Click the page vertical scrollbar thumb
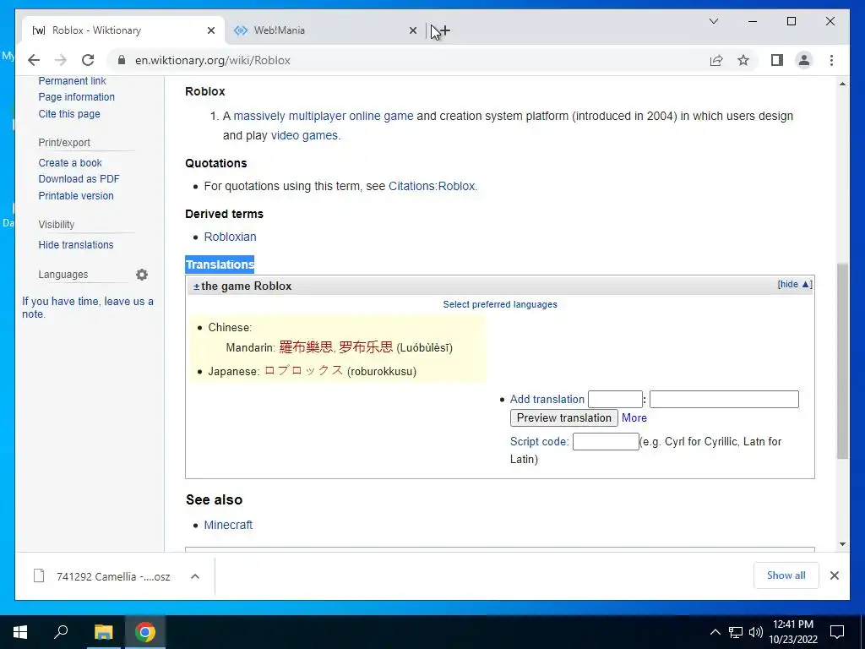The image size is (865, 649). click(x=842, y=362)
